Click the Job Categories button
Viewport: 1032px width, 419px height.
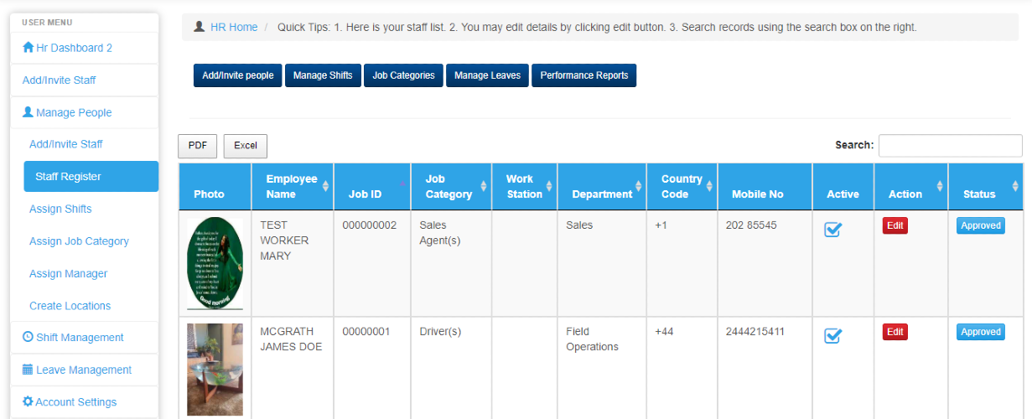pos(403,75)
